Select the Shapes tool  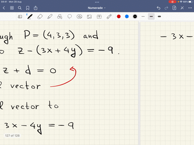pos(60,17)
